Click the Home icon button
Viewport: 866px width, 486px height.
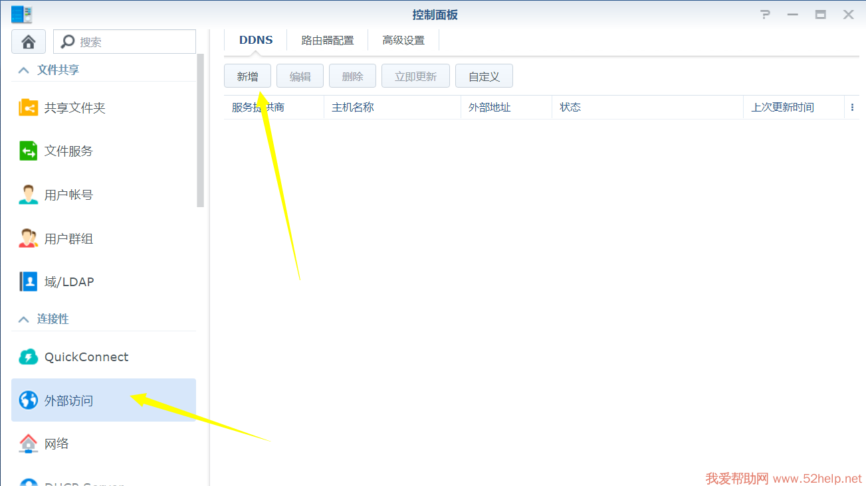(29, 42)
